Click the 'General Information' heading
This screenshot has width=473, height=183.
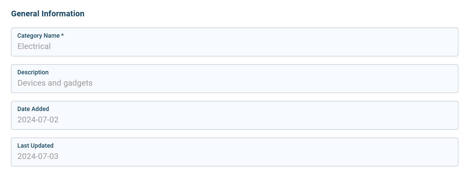[48, 14]
